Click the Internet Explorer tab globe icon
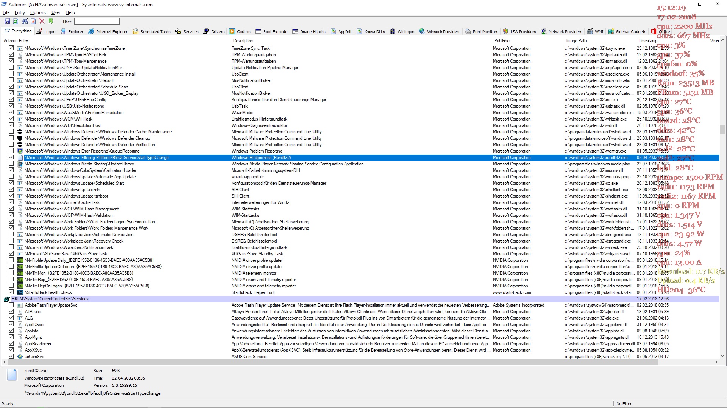727x408 pixels. [x=91, y=32]
